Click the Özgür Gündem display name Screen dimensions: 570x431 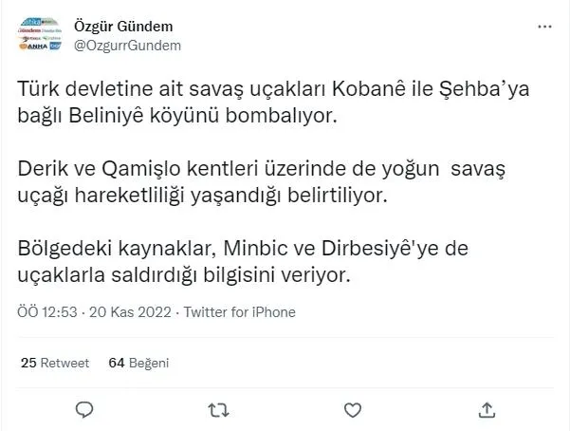(x=122, y=25)
